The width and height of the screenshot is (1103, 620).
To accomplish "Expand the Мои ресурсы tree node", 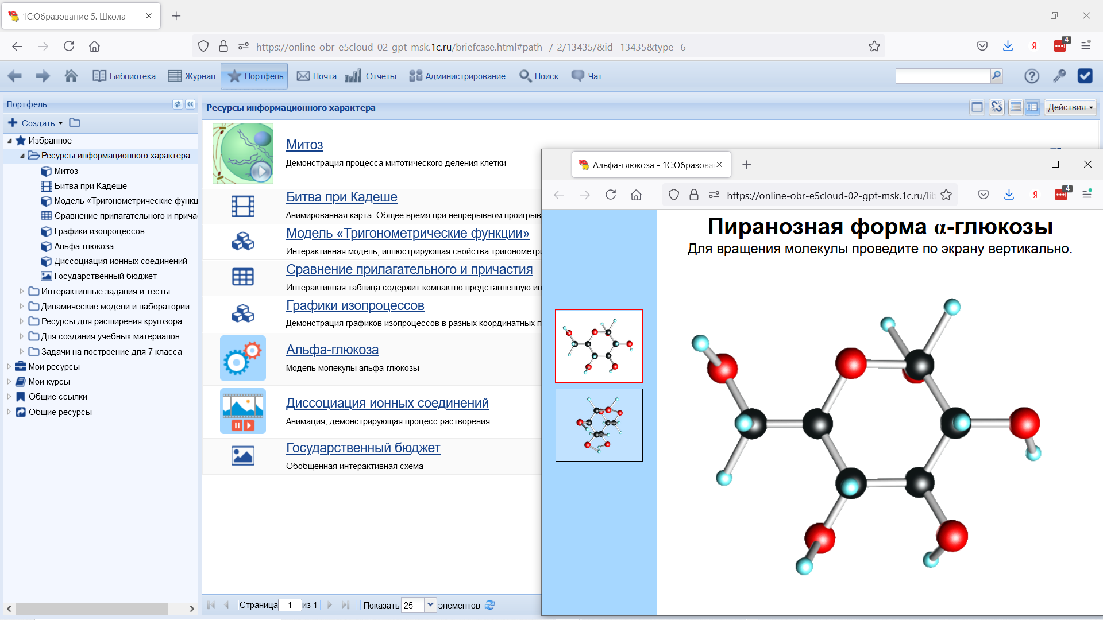I will (9, 366).
